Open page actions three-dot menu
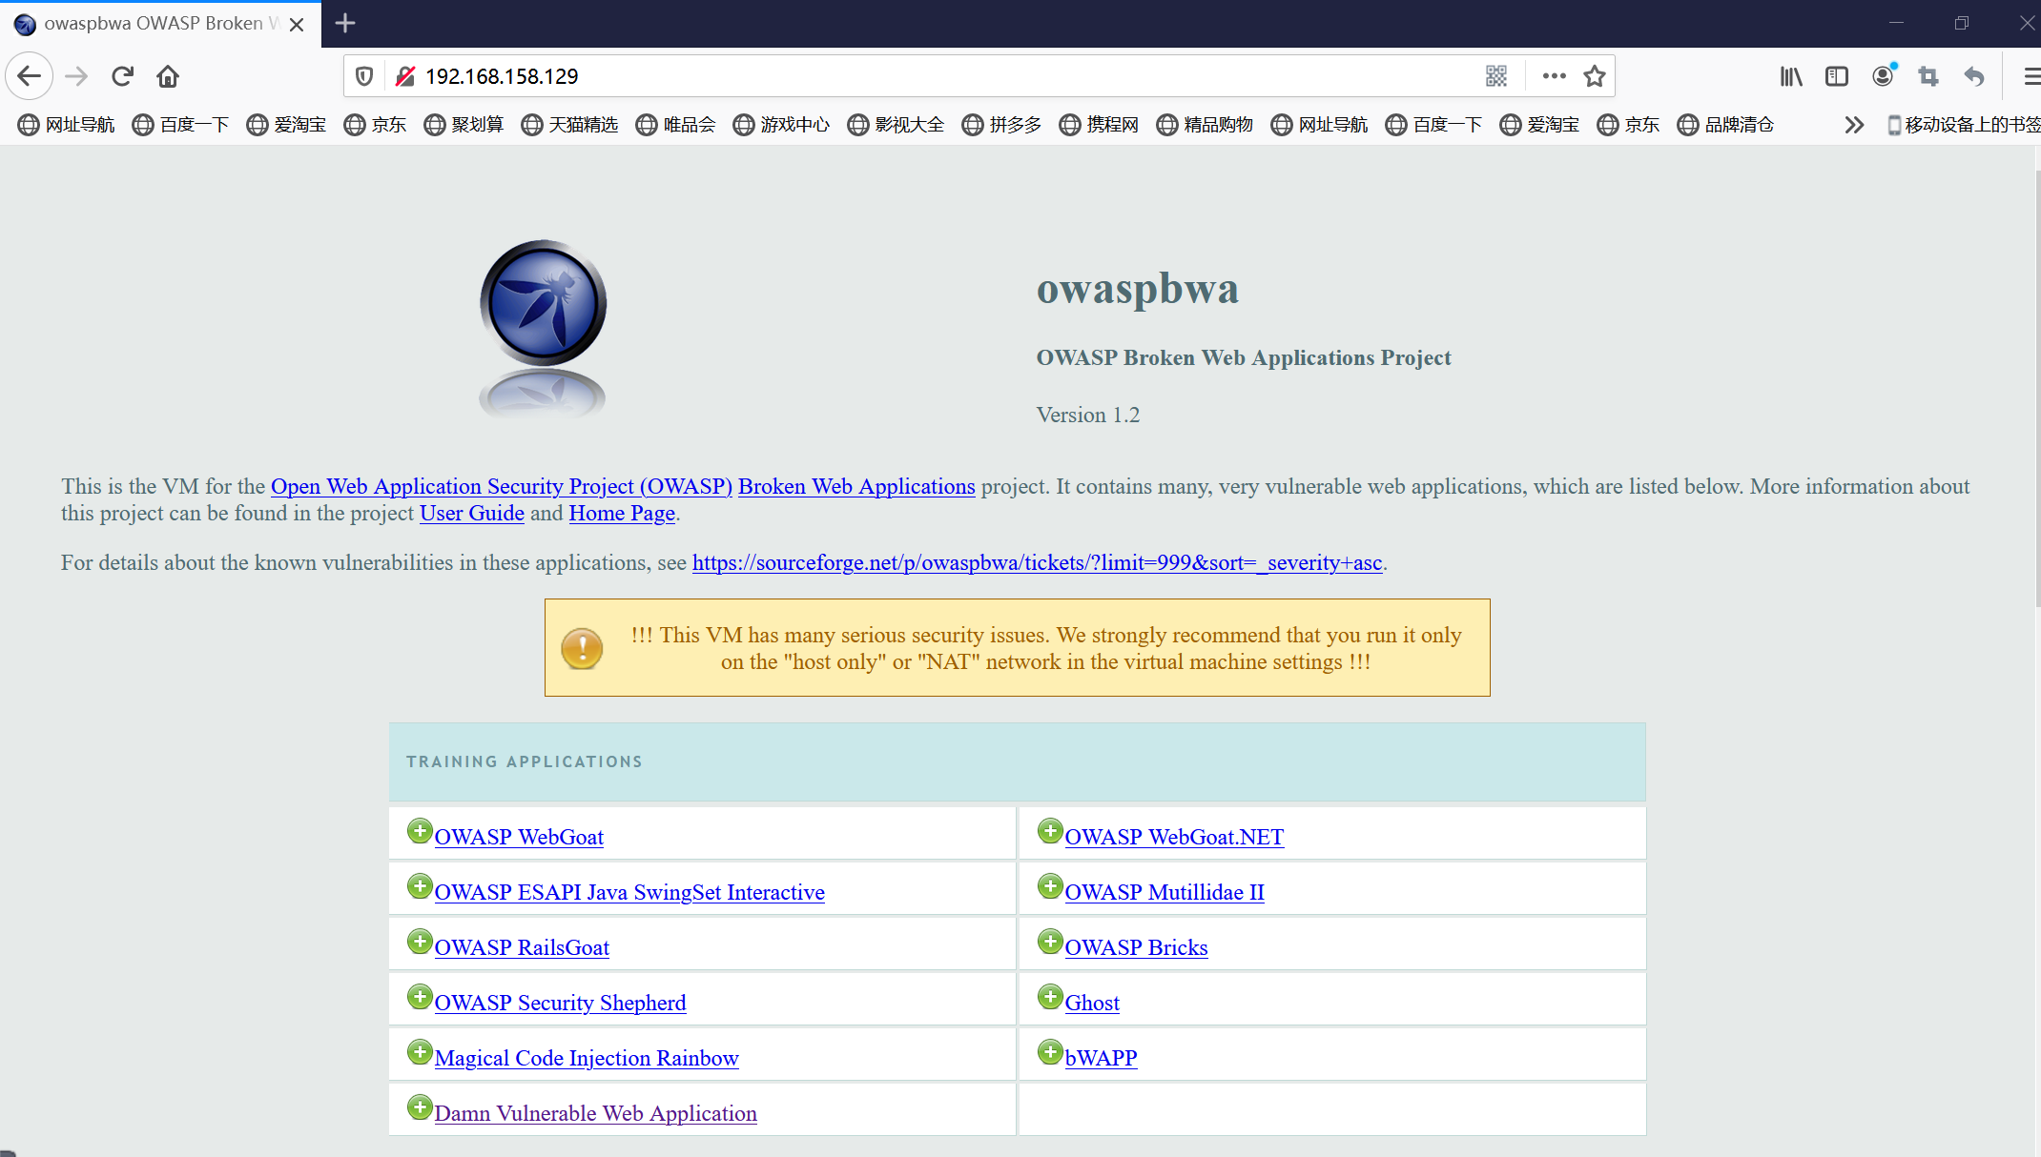This screenshot has height=1157, width=2041. [1555, 76]
